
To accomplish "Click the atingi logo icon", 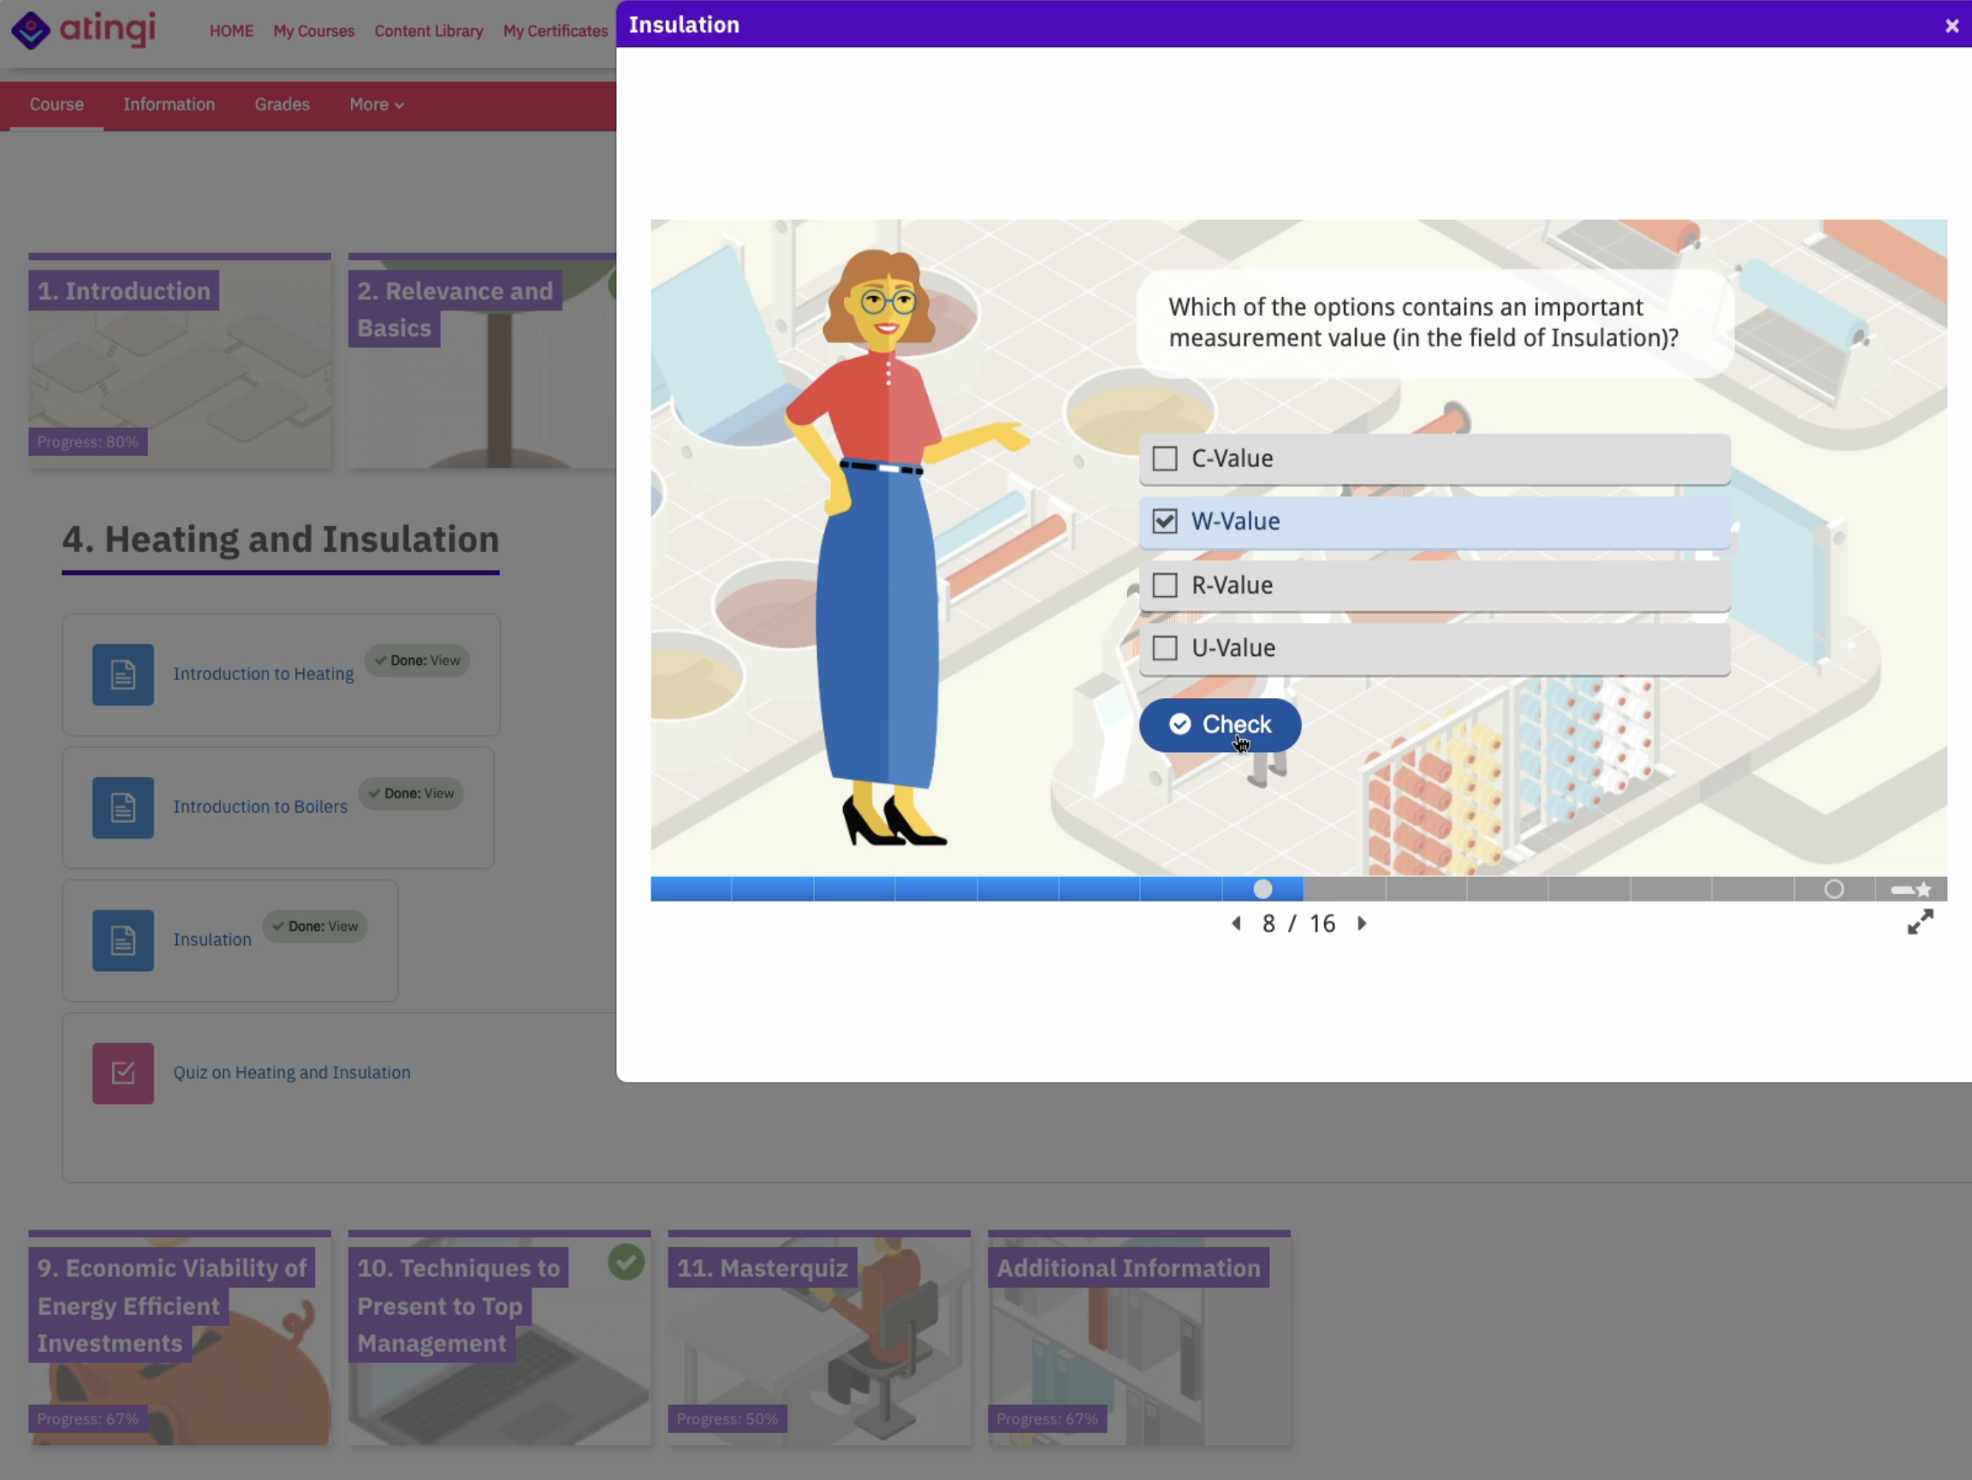I will (31, 30).
